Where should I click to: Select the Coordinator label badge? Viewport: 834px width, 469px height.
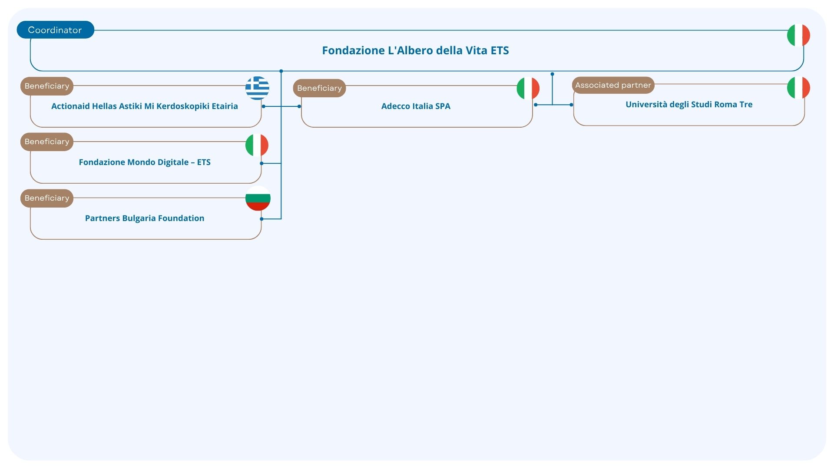[55, 30]
